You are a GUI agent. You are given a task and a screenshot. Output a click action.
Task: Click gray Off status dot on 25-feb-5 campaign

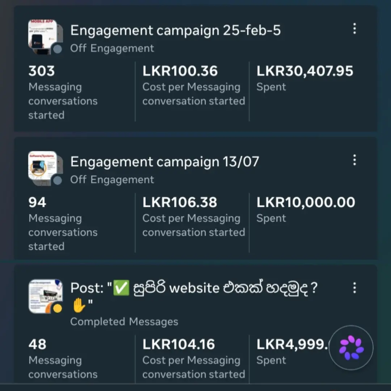tap(58, 49)
